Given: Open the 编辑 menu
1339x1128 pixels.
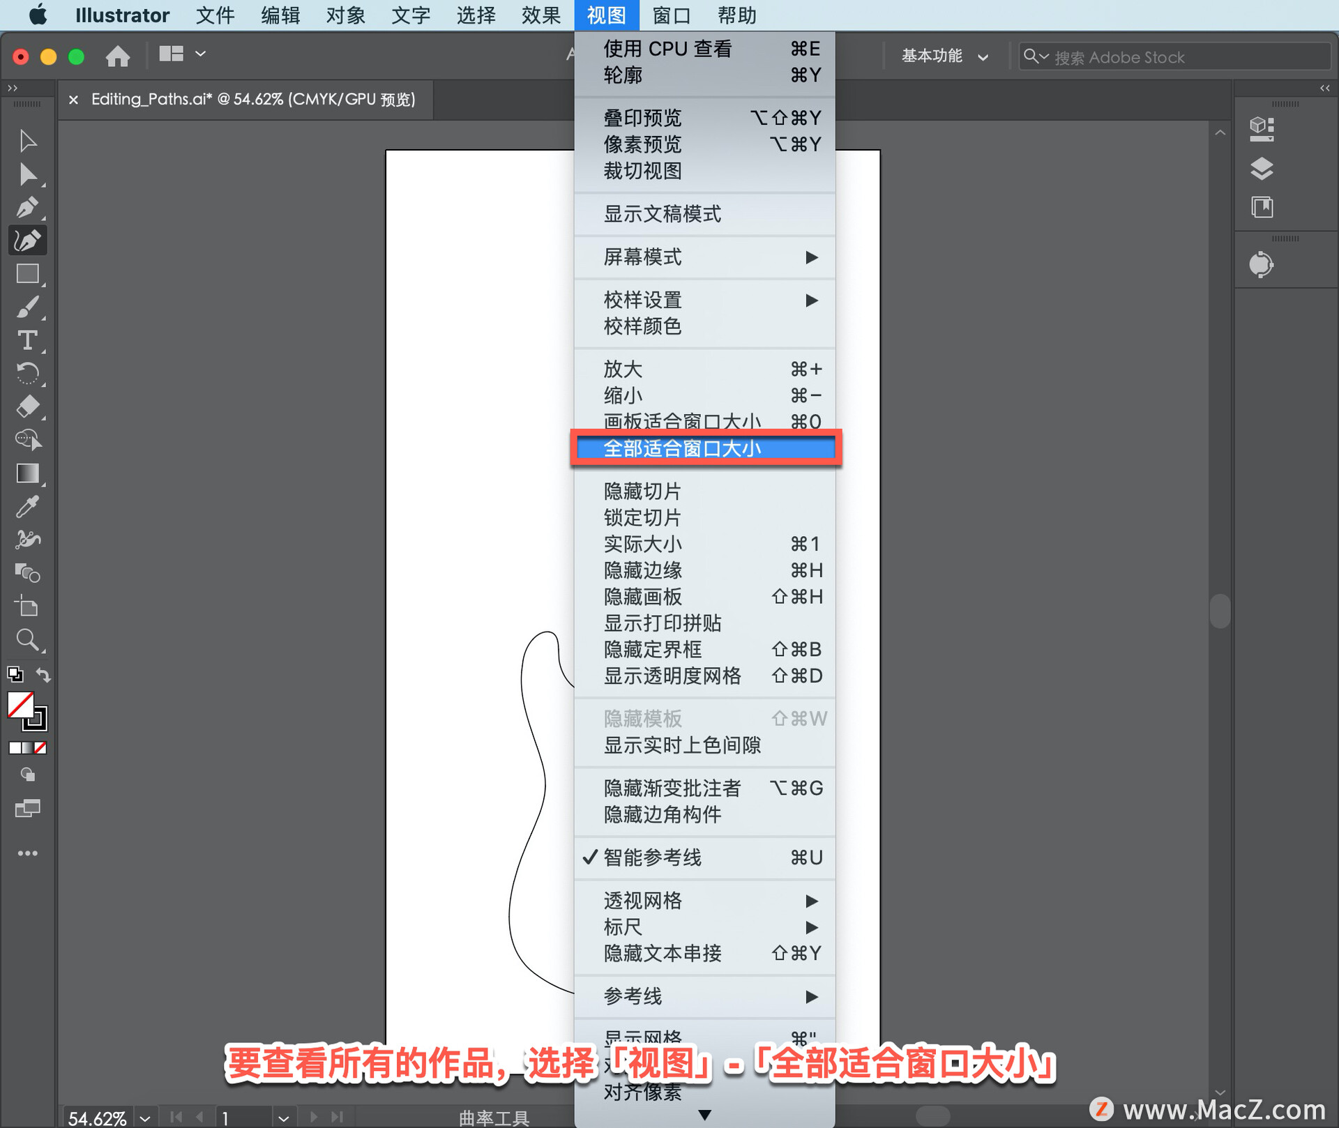Looking at the screenshot, I should tap(280, 15).
